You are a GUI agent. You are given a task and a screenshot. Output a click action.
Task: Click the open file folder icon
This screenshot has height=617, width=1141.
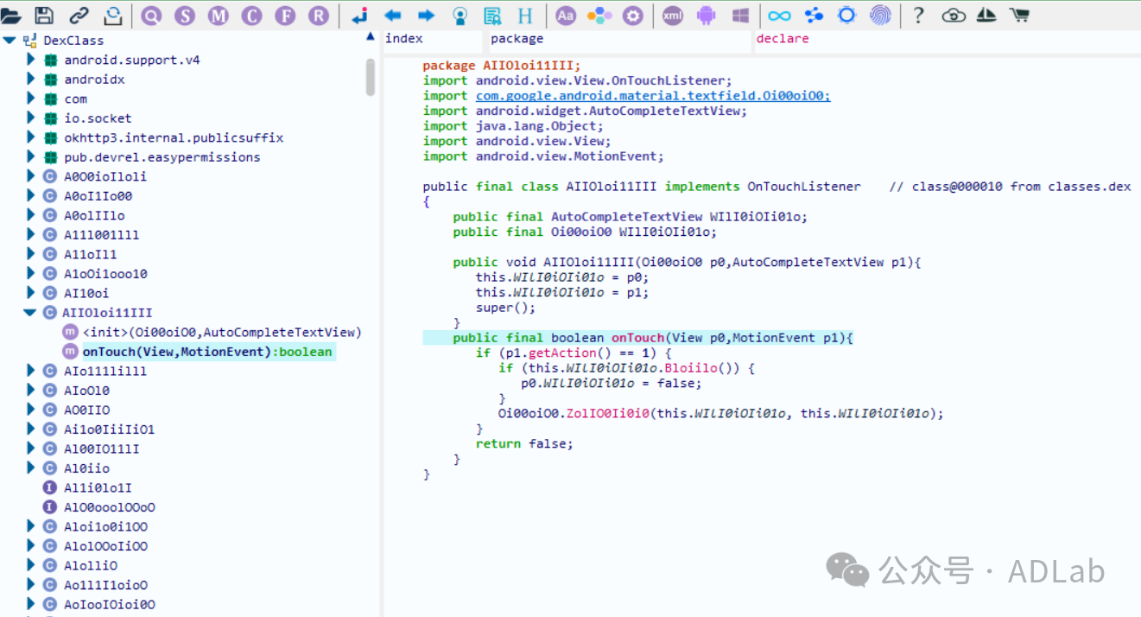11,15
